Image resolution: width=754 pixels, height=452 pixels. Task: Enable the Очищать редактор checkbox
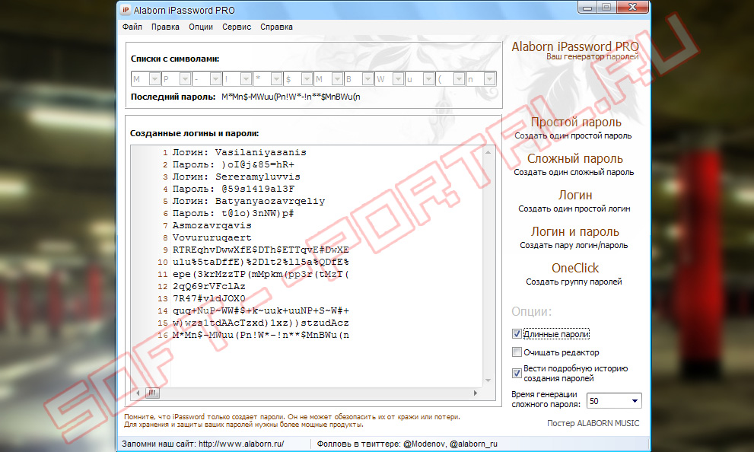click(x=517, y=352)
